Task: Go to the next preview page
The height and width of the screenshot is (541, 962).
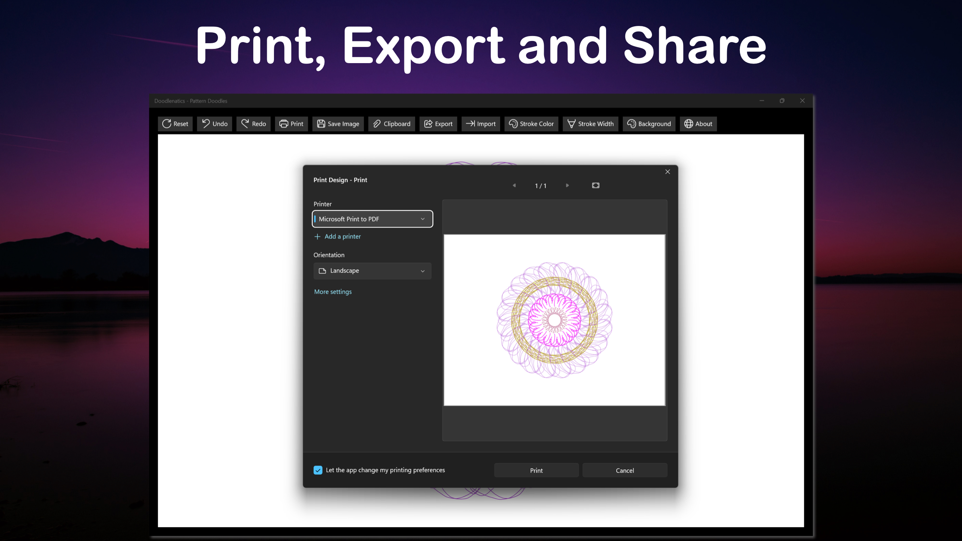Action: coord(567,186)
